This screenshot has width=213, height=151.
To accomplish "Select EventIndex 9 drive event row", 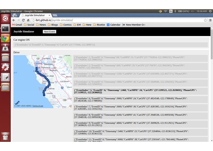I will [x=140, y=124].
